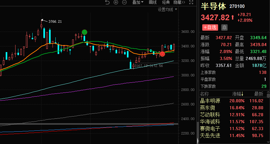Viewport: 270px width, 144px height.
Task: Sort list by 涨幅 column header
Action: coord(238,94)
